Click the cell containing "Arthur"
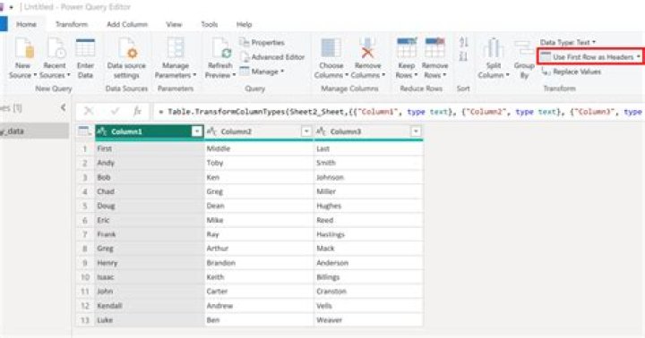645x338 pixels. (259, 249)
